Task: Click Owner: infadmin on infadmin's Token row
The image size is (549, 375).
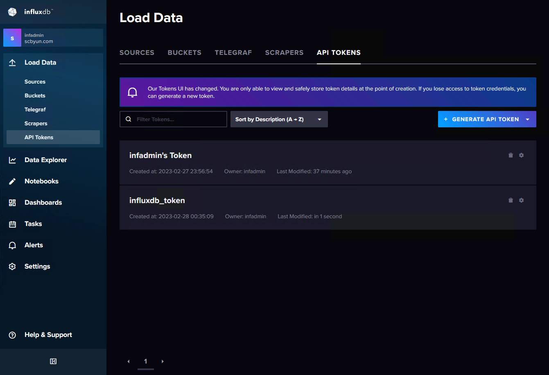Action: coord(245,172)
